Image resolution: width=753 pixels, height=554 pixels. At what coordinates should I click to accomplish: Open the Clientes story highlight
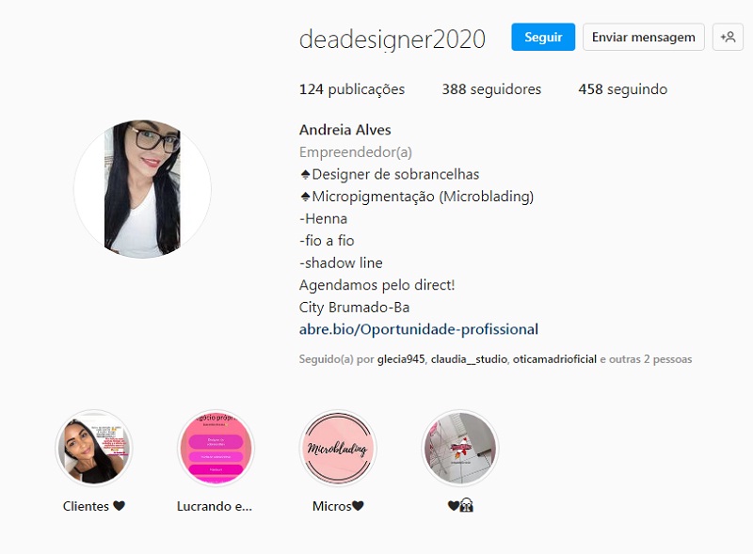(93, 448)
